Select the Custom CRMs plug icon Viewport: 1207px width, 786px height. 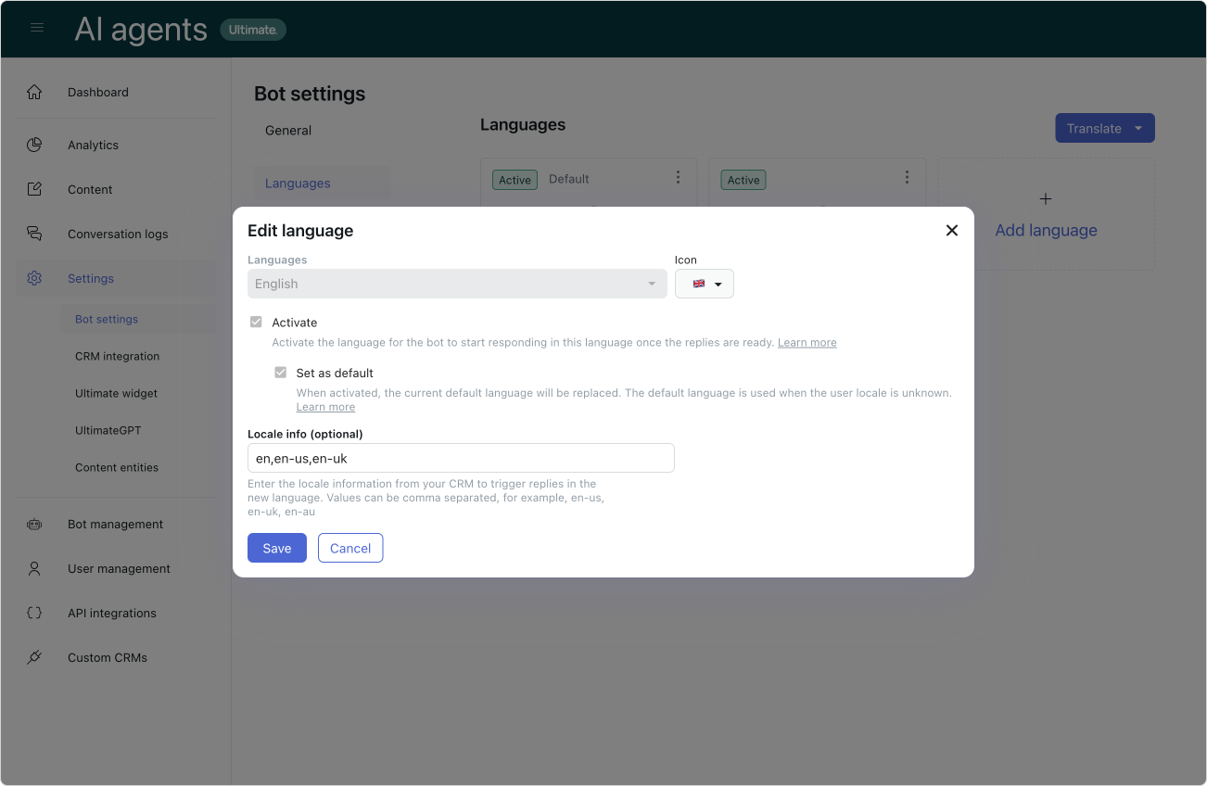(34, 657)
